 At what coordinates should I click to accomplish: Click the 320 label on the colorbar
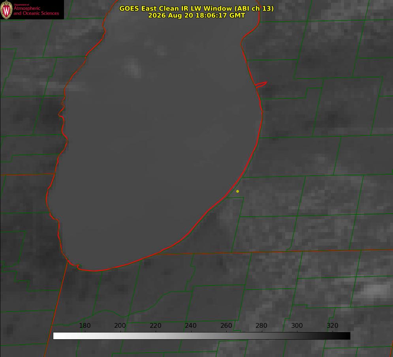(x=333, y=325)
